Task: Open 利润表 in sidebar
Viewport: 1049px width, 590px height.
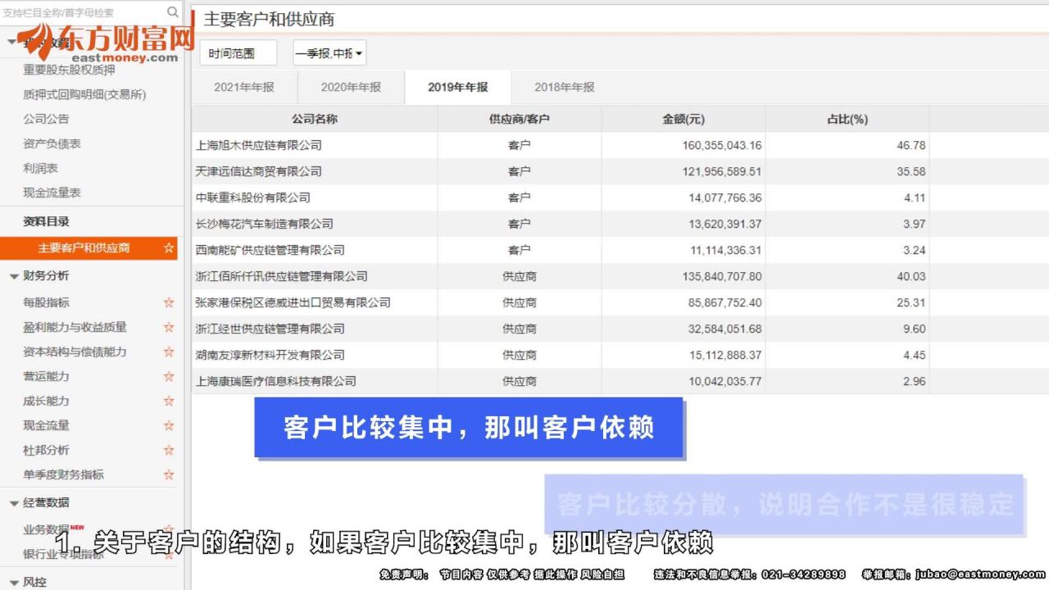Action: [x=40, y=168]
